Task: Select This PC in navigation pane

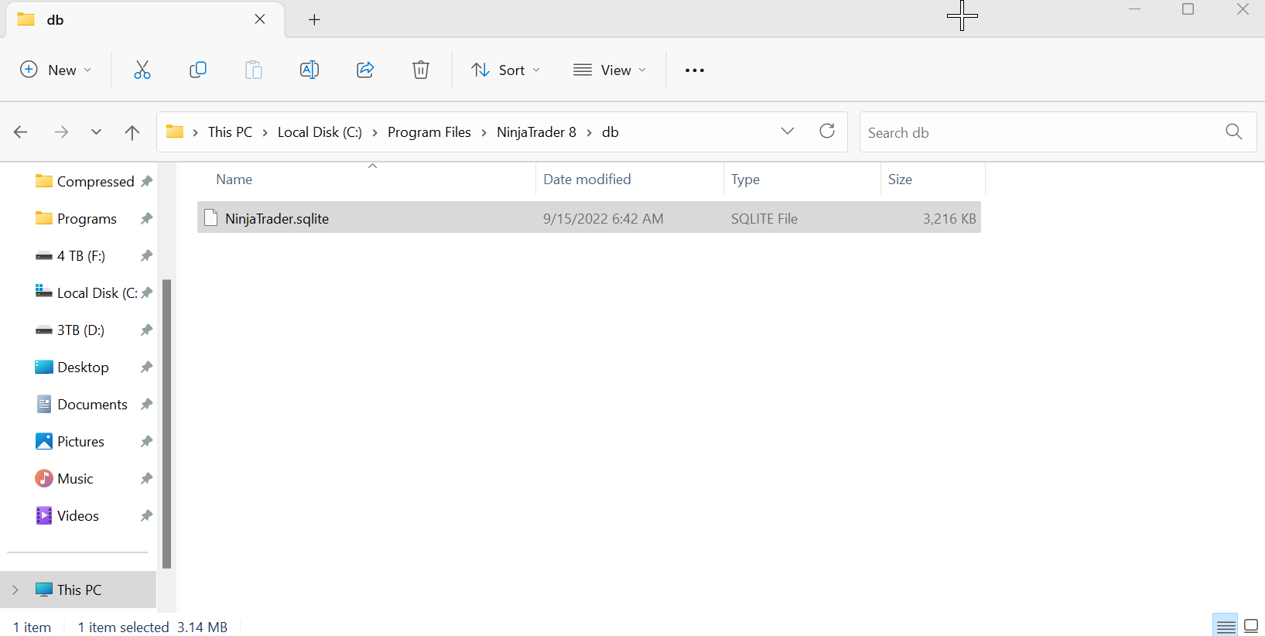Action: [78, 590]
